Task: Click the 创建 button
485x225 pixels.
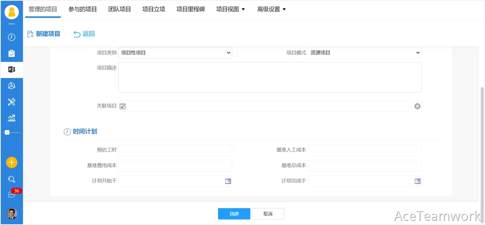Action: click(234, 214)
